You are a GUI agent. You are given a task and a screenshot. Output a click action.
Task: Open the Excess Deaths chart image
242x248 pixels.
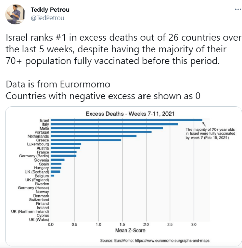pyautogui.click(x=124, y=176)
